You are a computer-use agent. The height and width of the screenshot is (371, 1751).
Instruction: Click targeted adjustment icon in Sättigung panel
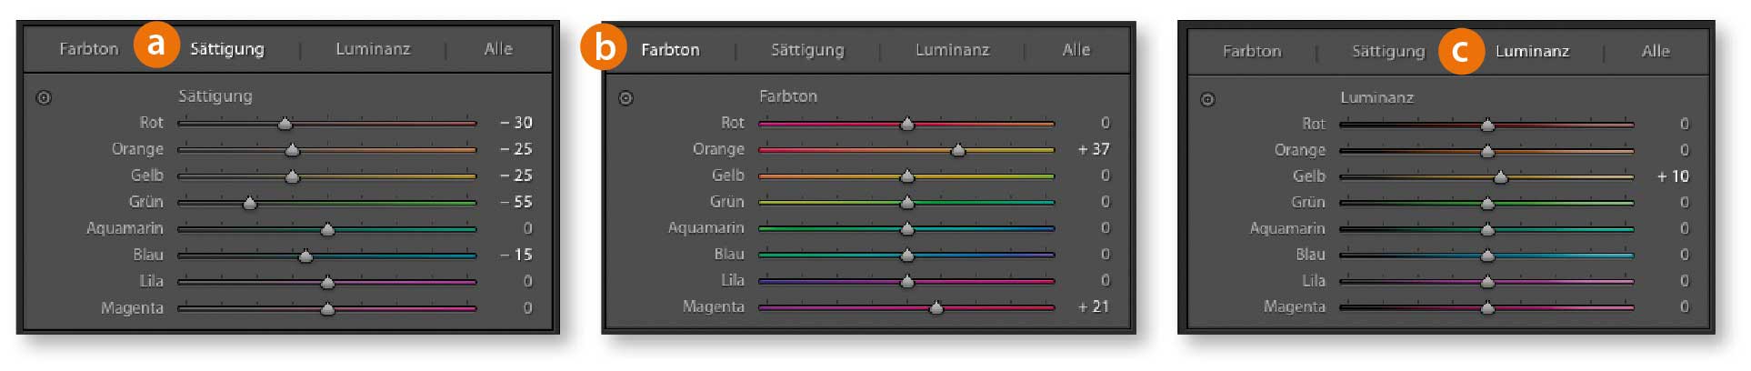click(44, 97)
